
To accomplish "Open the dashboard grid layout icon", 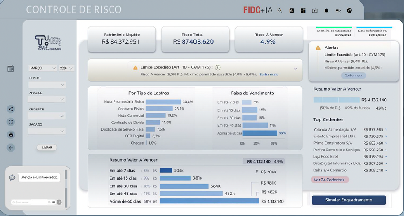I will point(303,11).
